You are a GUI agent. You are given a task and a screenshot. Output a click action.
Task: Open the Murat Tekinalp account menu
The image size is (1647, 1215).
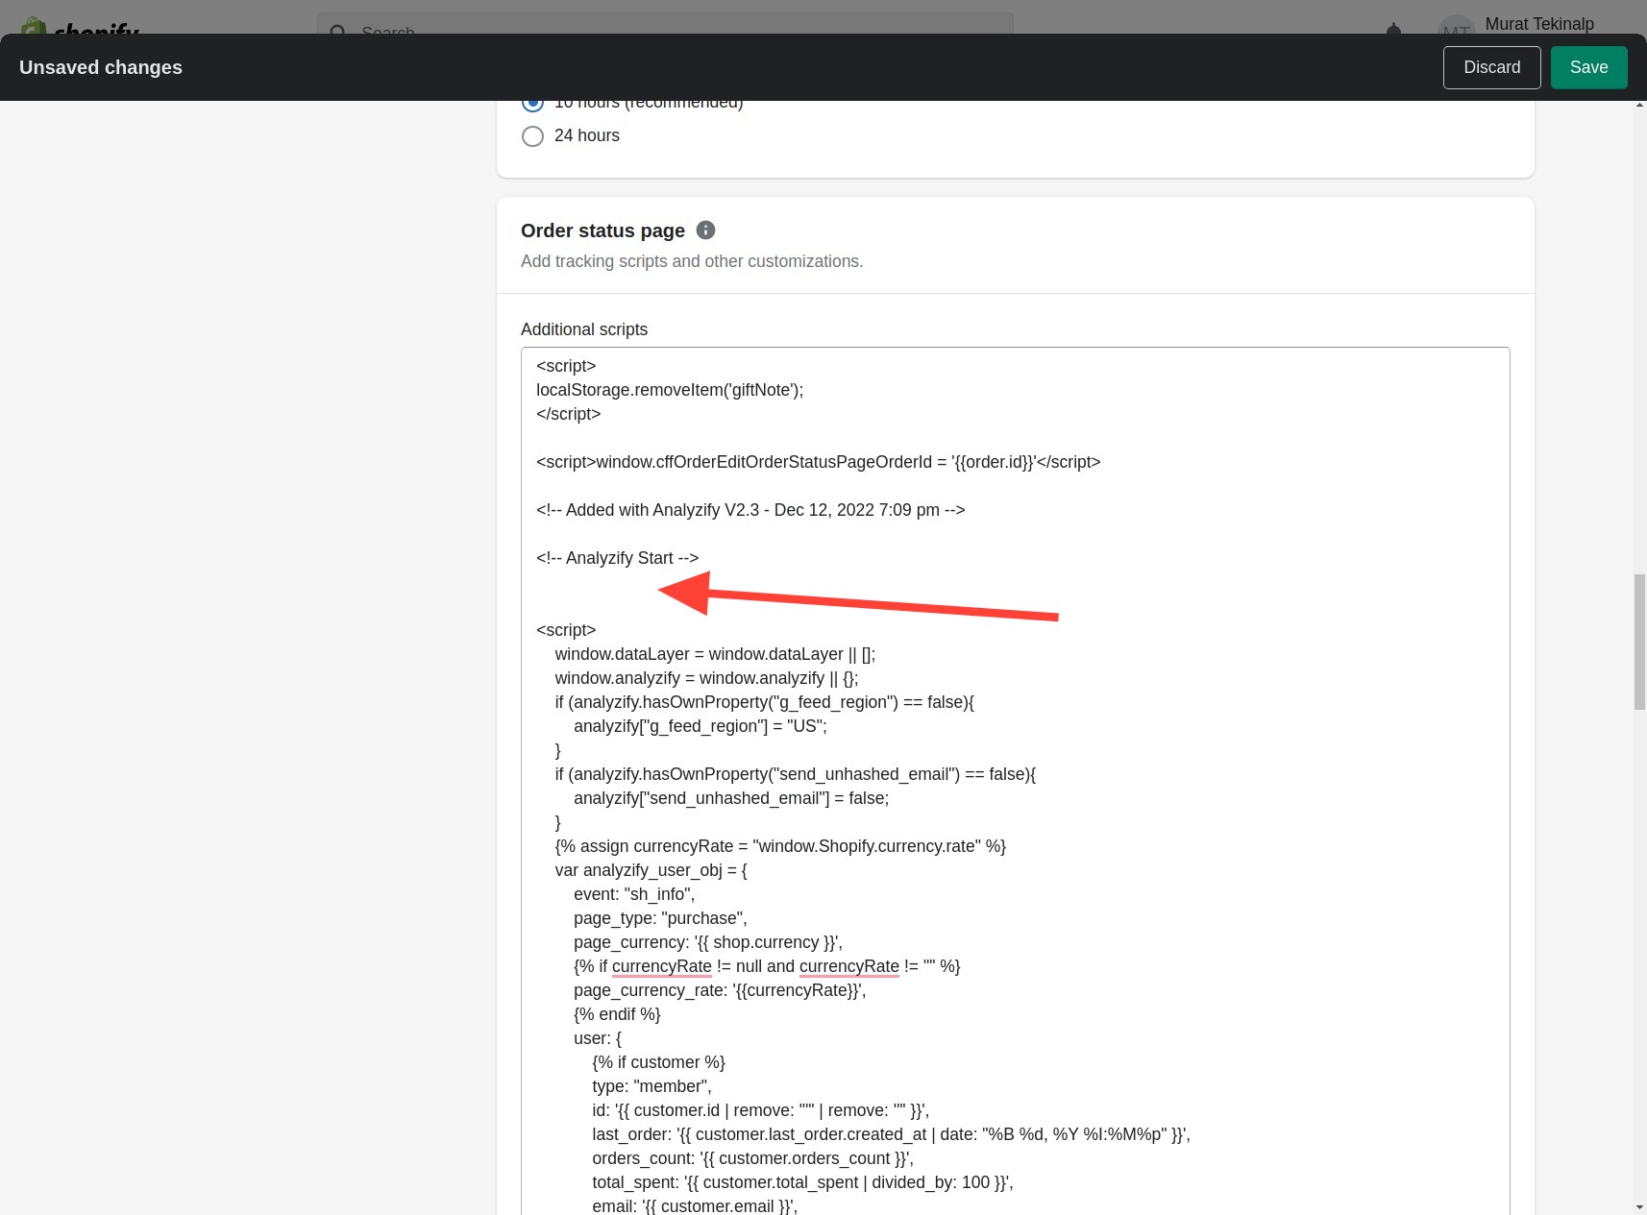pos(1538,24)
